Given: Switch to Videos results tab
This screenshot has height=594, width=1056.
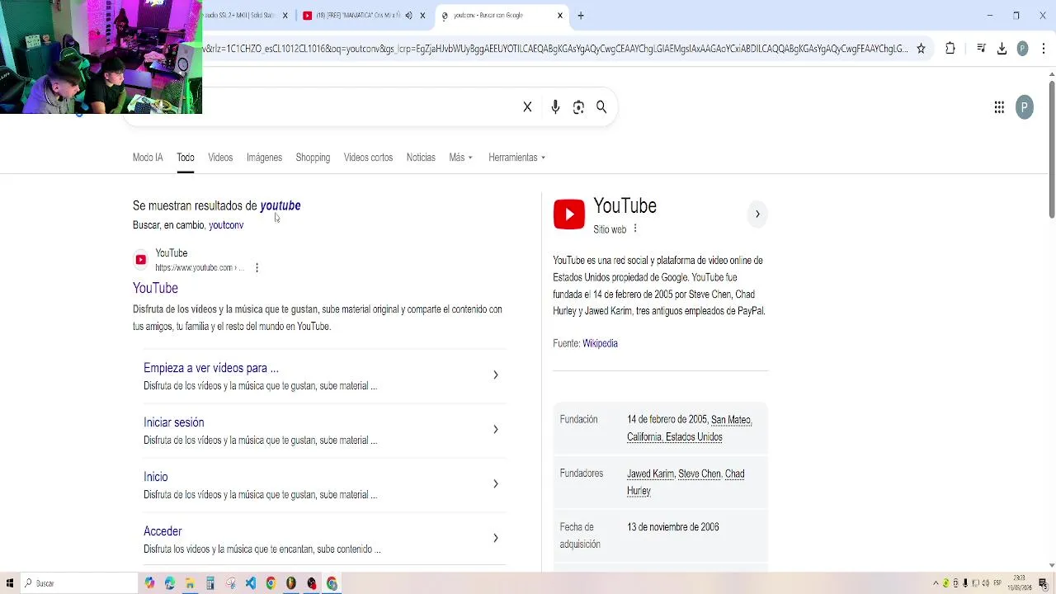Looking at the screenshot, I should (x=220, y=158).
